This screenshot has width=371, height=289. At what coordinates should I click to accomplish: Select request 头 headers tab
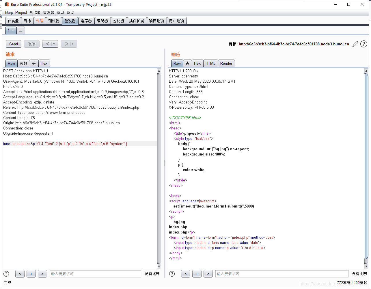pos(34,63)
